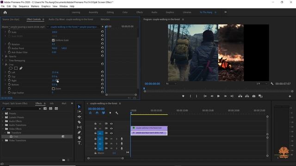Select the Razor tool
The image size is (296, 166).
[x=79, y=122]
